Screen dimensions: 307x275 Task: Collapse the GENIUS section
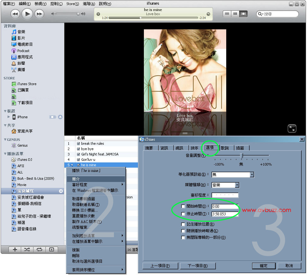coord(5,140)
